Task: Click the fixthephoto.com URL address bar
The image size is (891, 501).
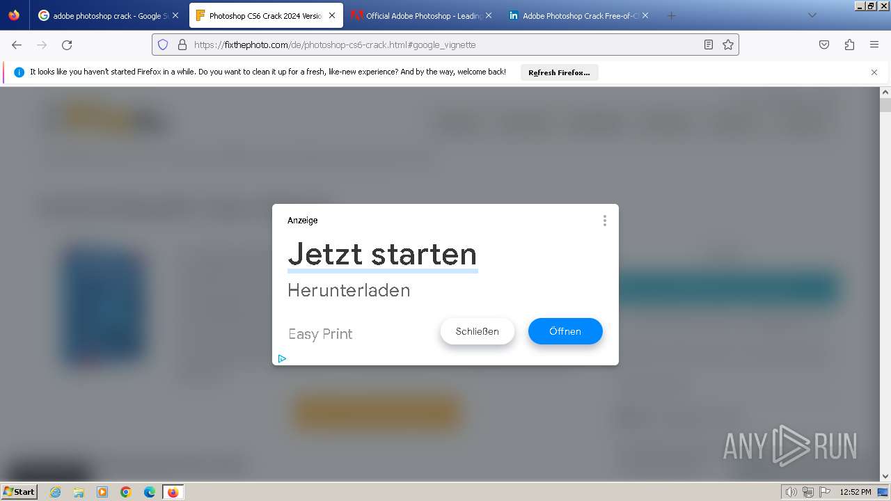Action: point(445,45)
